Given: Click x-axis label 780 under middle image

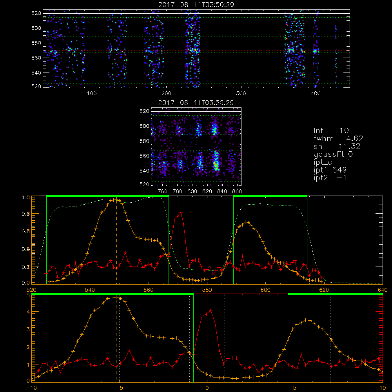Looking at the screenshot, I should pos(178,192).
